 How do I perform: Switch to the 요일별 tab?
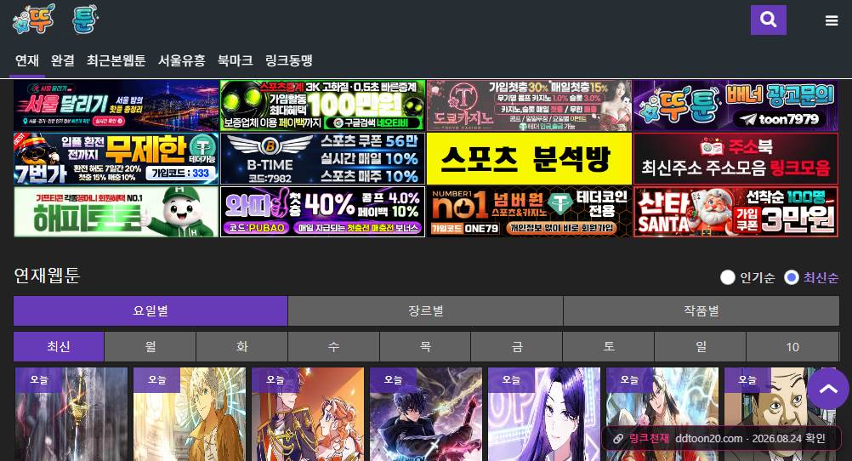tap(151, 311)
